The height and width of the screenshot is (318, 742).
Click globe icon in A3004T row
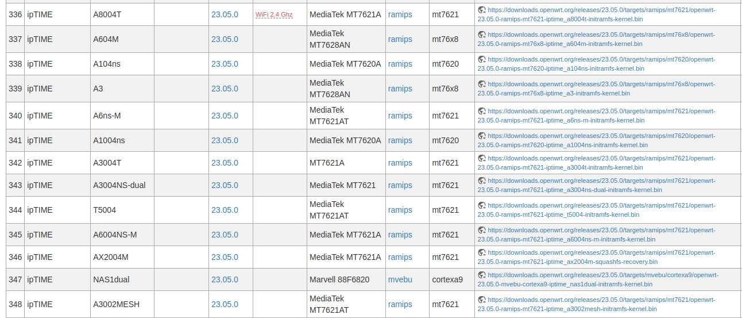coord(482,158)
